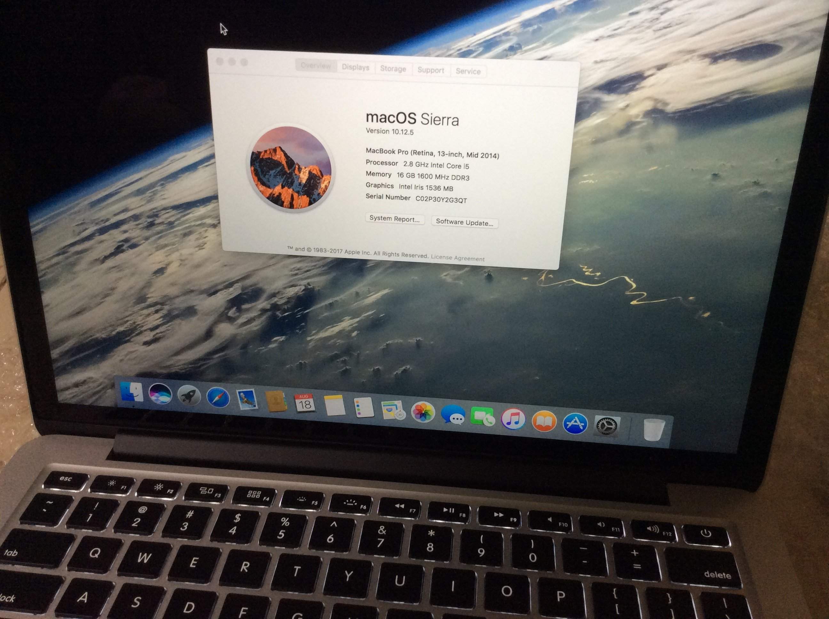829x619 pixels.
Task: Open Trash in the Dock
Action: 654,430
